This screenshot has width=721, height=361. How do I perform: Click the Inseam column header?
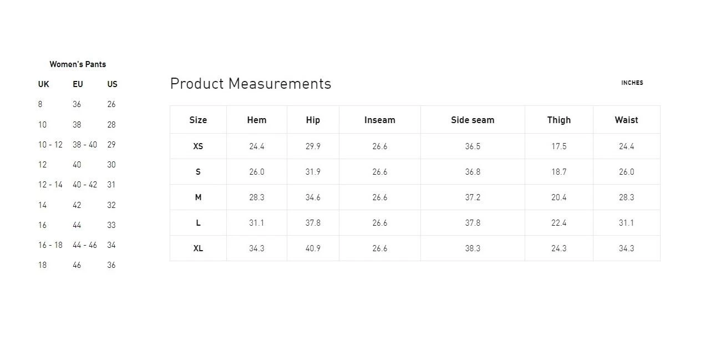[x=380, y=120]
